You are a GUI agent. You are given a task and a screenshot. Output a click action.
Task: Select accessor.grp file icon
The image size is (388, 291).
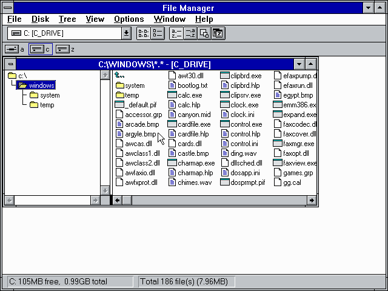(x=119, y=115)
